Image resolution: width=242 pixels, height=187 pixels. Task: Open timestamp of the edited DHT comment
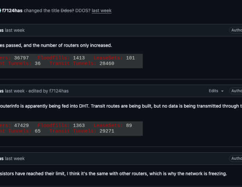[x=15, y=91]
